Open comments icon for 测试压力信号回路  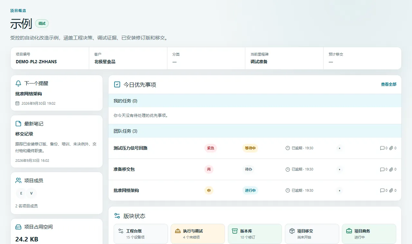[382, 148]
